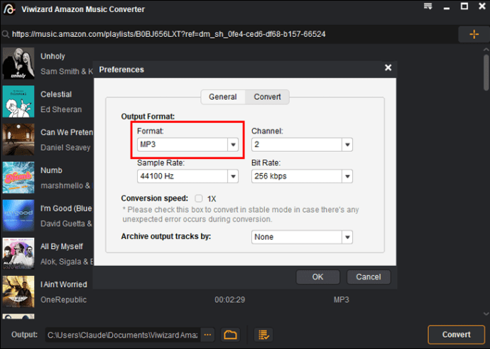The height and width of the screenshot is (349, 490).
Task: Select the Celestial album thumbnail
Action: pos(18,101)
